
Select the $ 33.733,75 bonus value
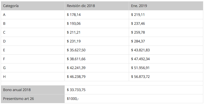(x=76, y=90)
